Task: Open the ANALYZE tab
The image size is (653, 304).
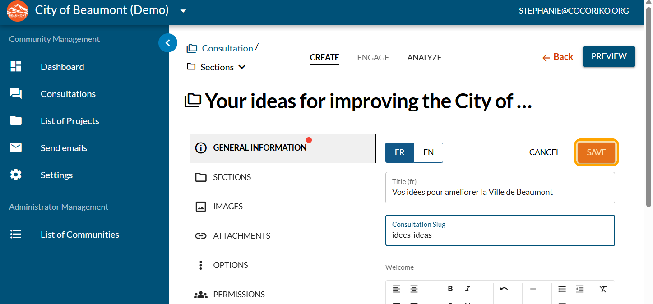Action: [424, 58]
